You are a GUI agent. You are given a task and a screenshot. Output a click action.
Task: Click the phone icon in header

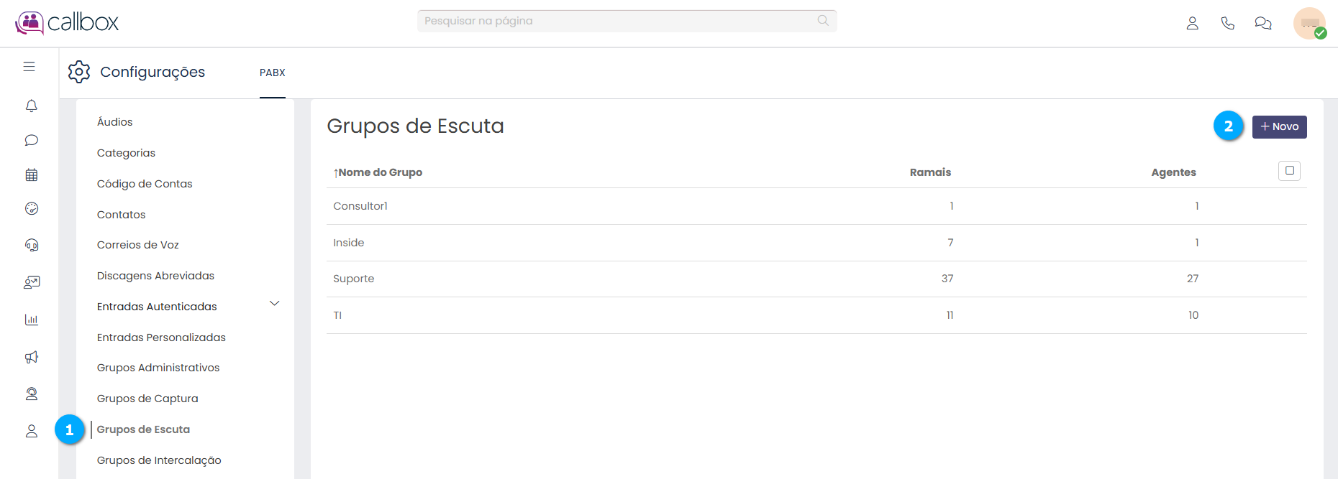(1227, 23)
